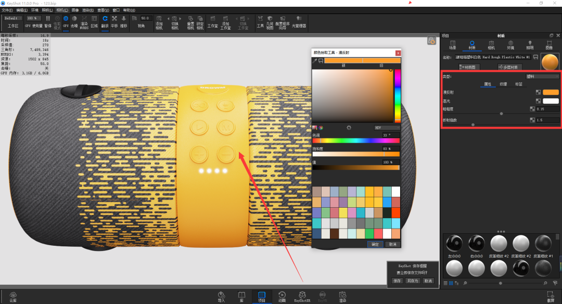This screenshot has height=304, width=562.
Task: Open the HSV color mode dropdown
Action: coord(387,128)
